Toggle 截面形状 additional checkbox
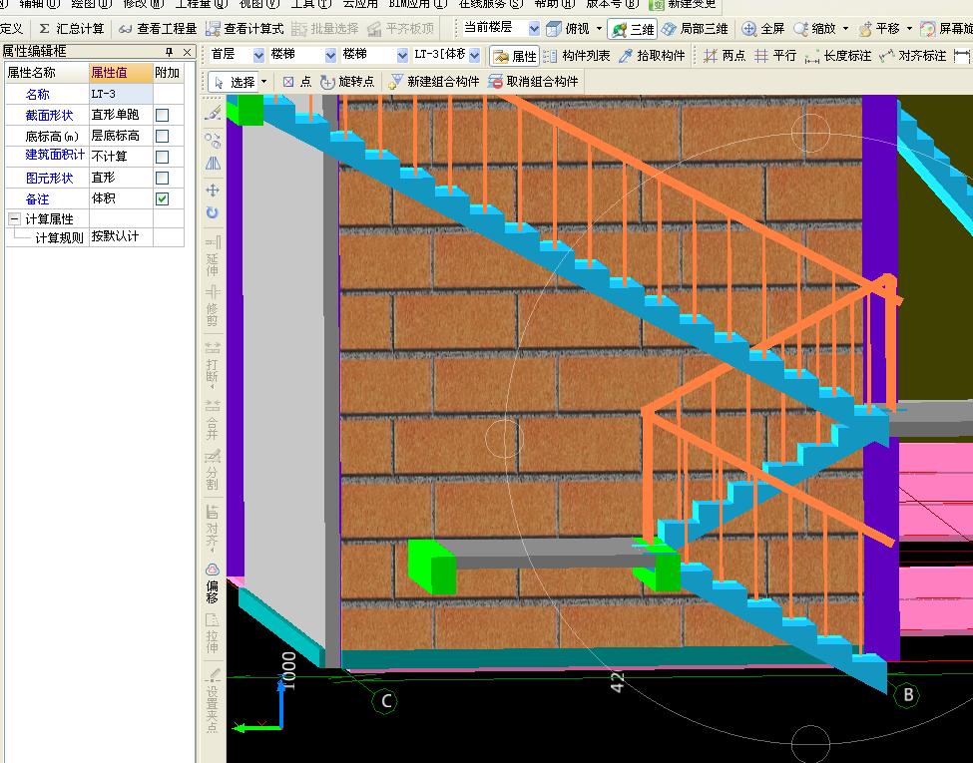Viewport: 973px width, 763px height. pyautogui.click(x=163, y=115)
